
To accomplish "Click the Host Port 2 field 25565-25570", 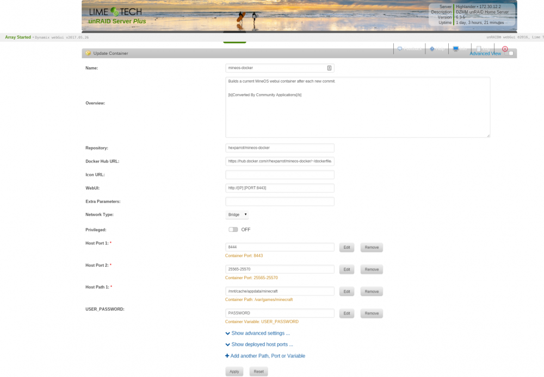I will click(x=280, y=269).
